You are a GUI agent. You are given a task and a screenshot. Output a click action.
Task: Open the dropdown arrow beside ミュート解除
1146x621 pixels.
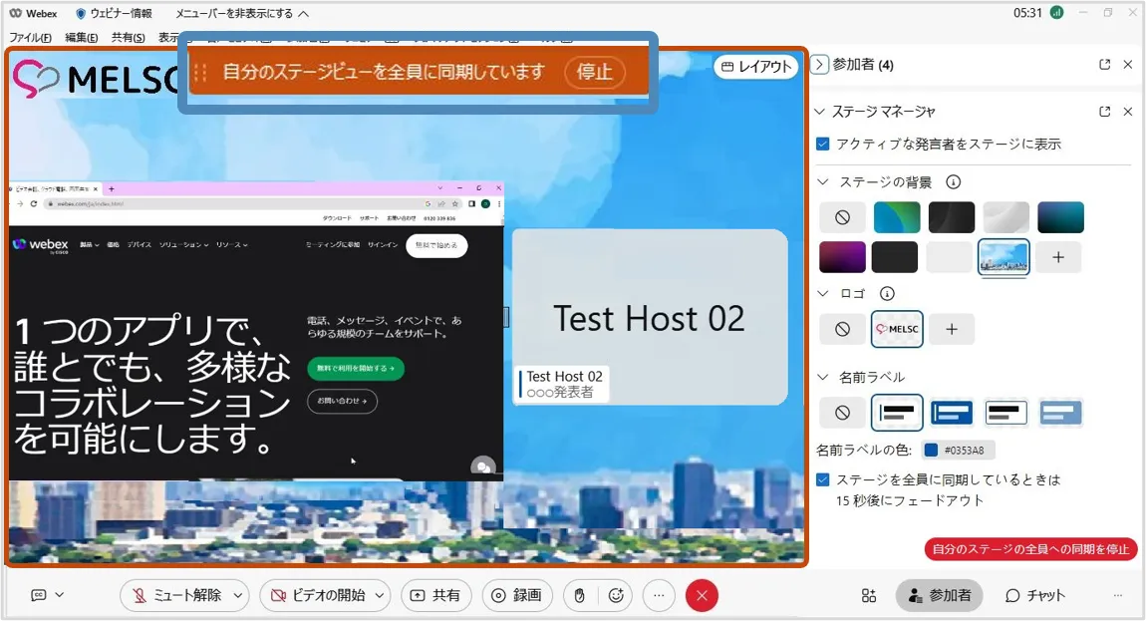pyautogui.click(x=238, y=595)
